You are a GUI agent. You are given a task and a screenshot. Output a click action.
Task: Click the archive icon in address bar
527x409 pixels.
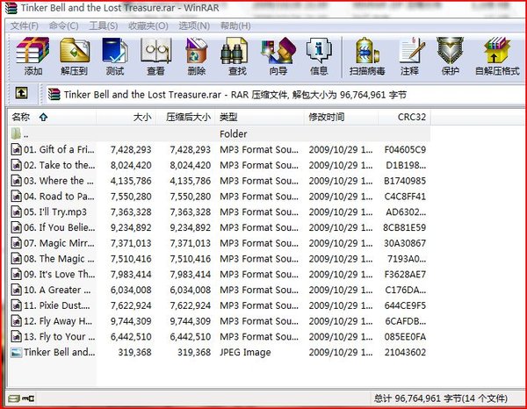[54, 95]
